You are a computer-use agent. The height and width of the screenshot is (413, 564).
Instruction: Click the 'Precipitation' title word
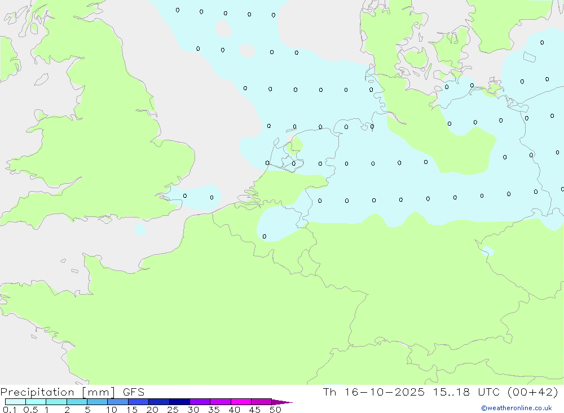(37, 392)
